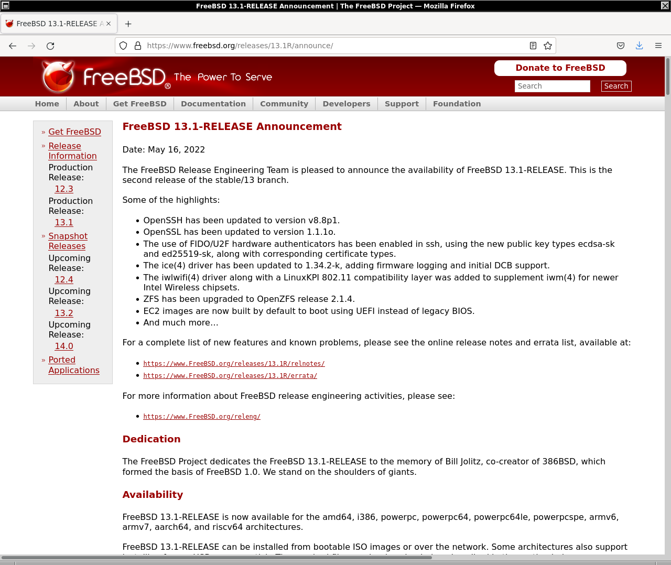Screen dimensions: 671x565
Task: Click the site Search submit button
Action: tap(616, 86)
